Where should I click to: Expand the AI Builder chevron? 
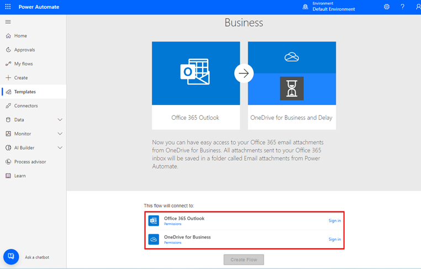point(60,147)
